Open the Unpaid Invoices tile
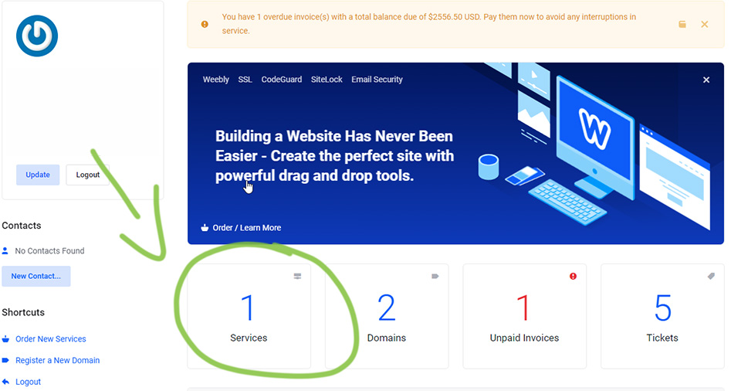 tap(524, 316)
